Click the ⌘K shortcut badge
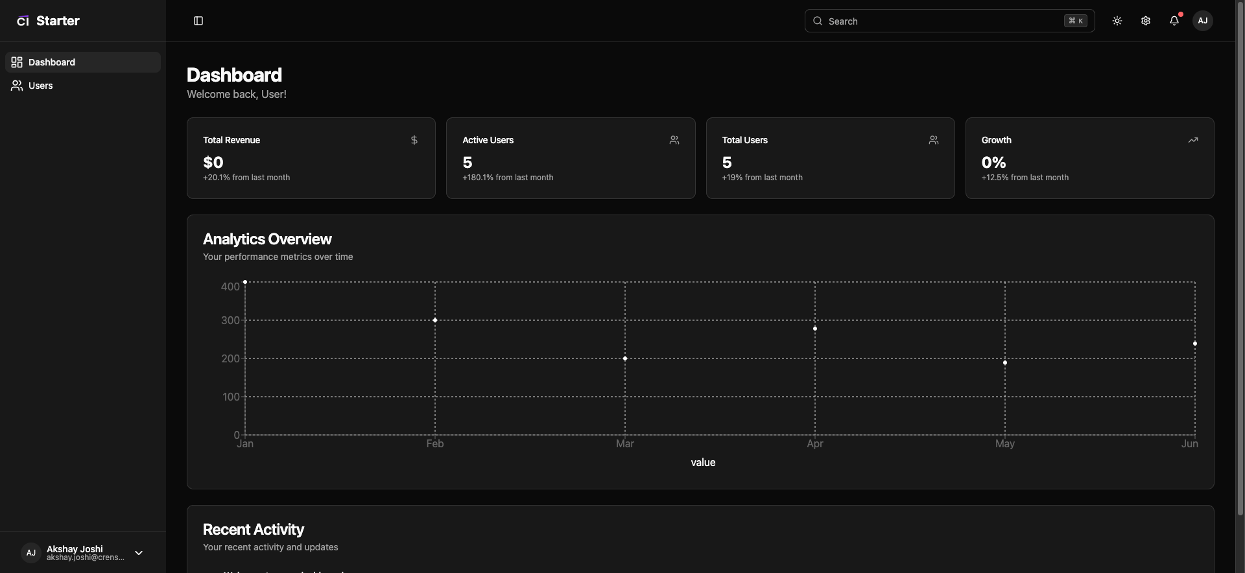 point(1075,21)
